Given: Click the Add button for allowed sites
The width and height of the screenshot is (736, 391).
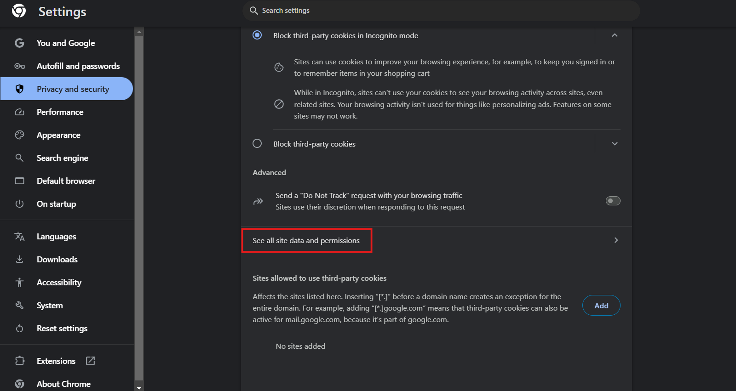Looking at the screenshot, I should coord(601,306).
